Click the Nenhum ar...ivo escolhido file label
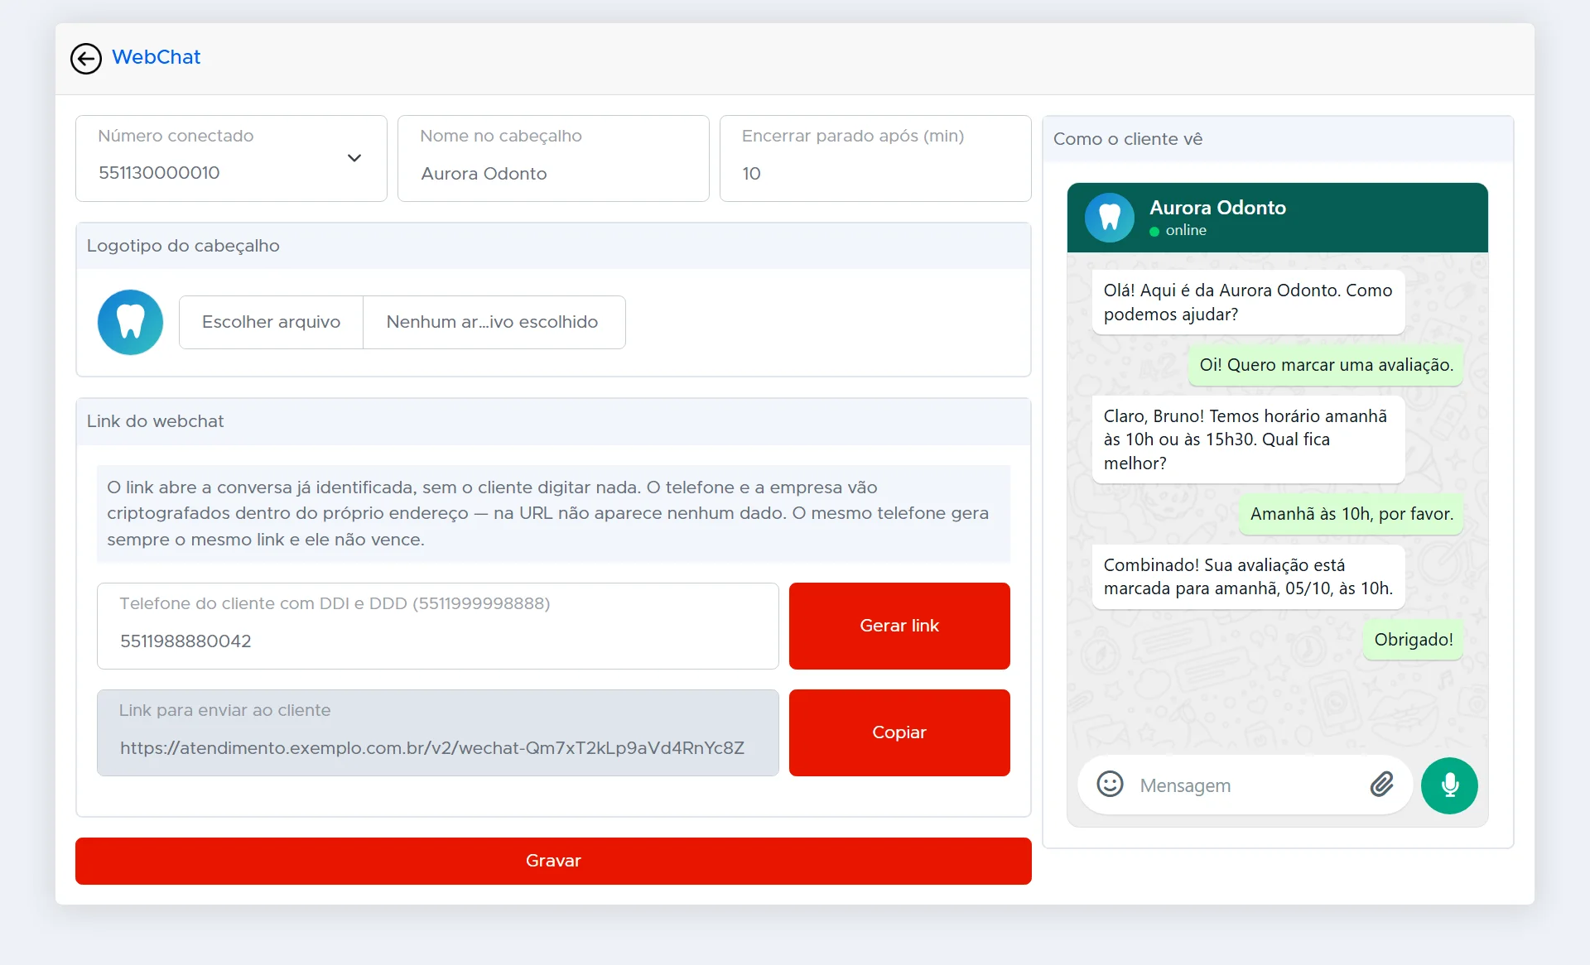 tap(493, 322)
